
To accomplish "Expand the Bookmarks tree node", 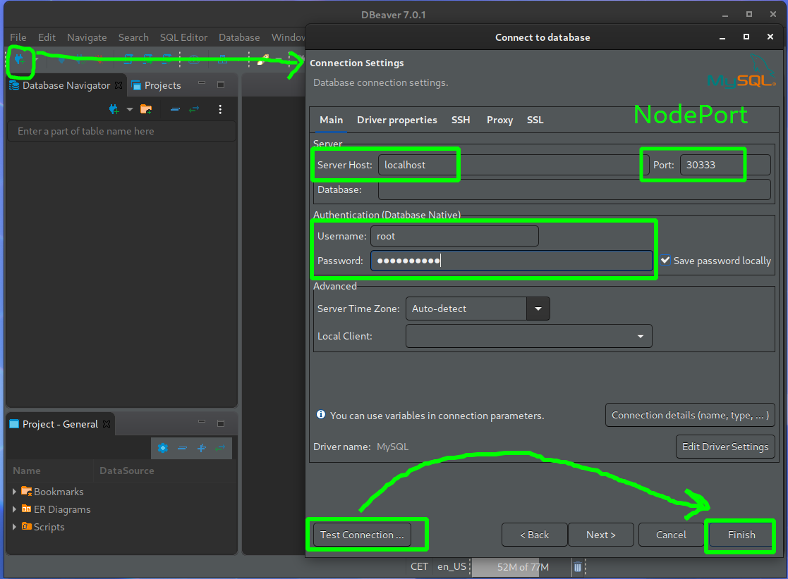I will [x=14, y=492].
